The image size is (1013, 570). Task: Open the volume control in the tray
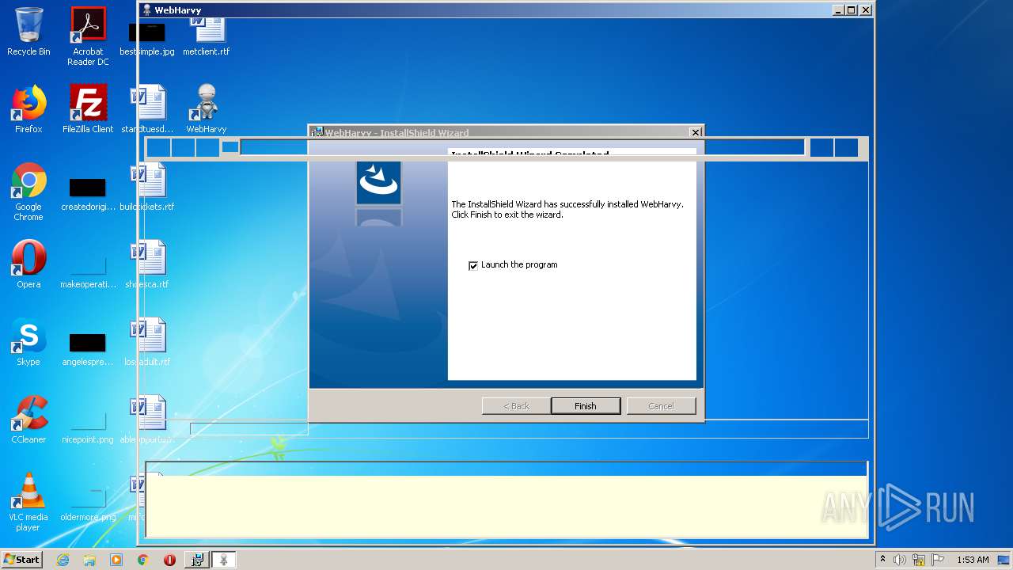click(900, 560)
